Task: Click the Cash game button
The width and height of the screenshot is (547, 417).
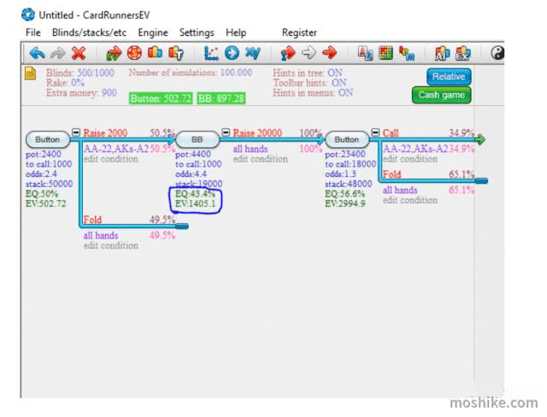Action: coord(441,95)
